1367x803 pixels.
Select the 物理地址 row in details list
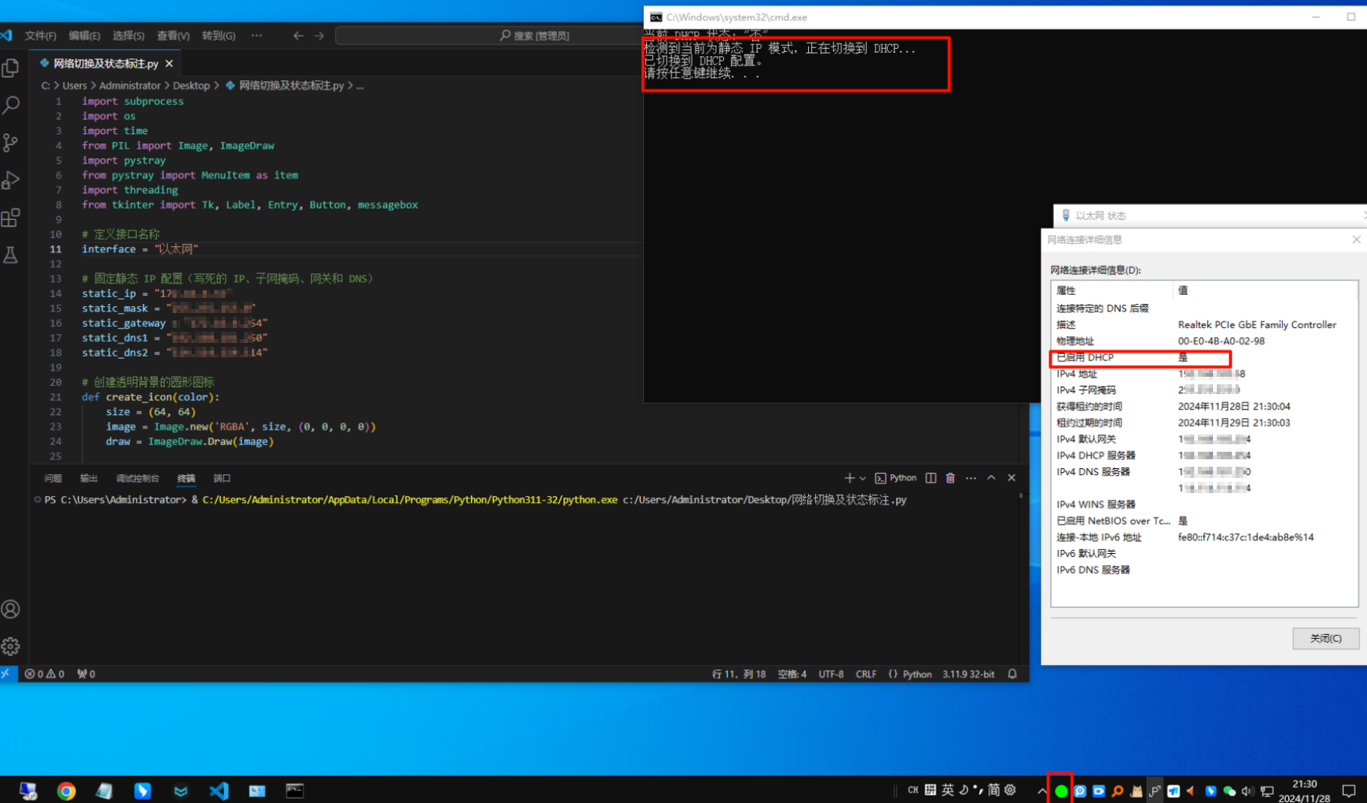coord(1204,341)
